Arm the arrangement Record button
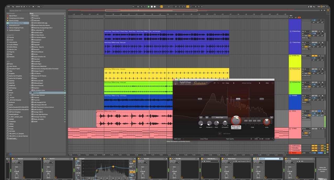The image size is (334, 180). (x=155, y=7)
